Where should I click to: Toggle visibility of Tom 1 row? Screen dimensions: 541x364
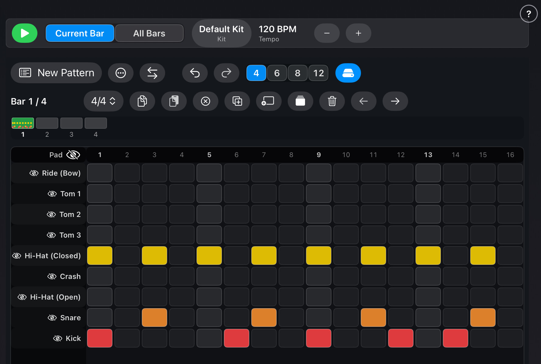coord(52,194)
